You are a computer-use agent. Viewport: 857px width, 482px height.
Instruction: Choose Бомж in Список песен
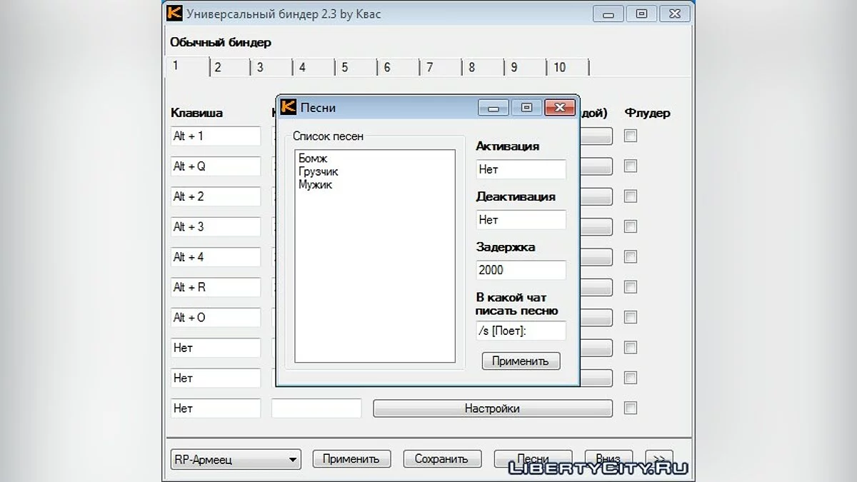click(313, 159)
